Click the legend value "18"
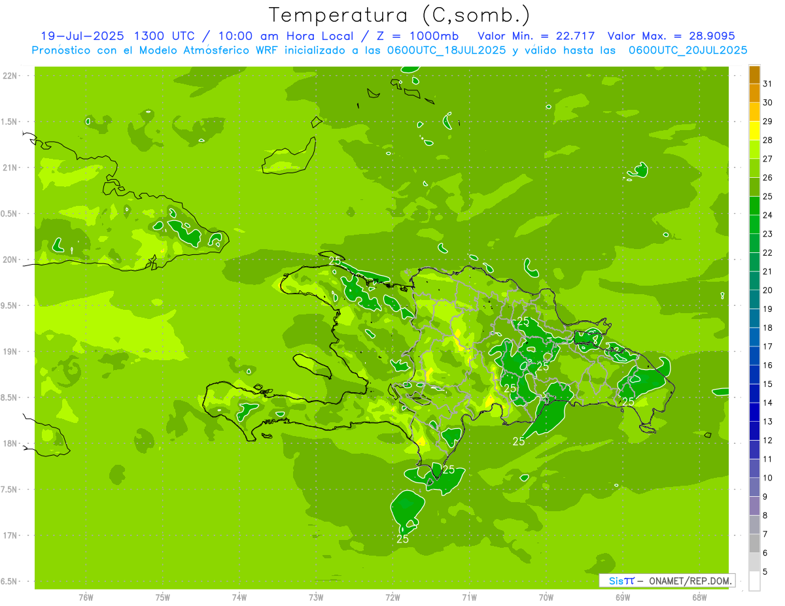The image size is (785, 606). (767, 328)
